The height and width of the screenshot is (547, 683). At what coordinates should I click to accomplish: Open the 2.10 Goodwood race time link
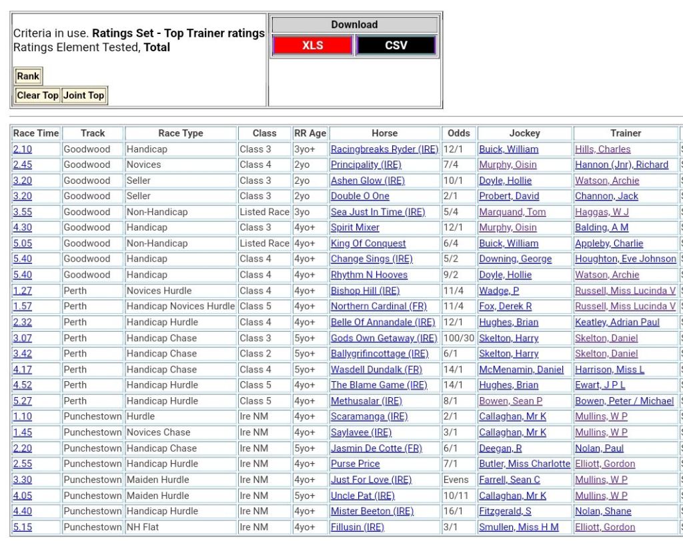(22, 149)
